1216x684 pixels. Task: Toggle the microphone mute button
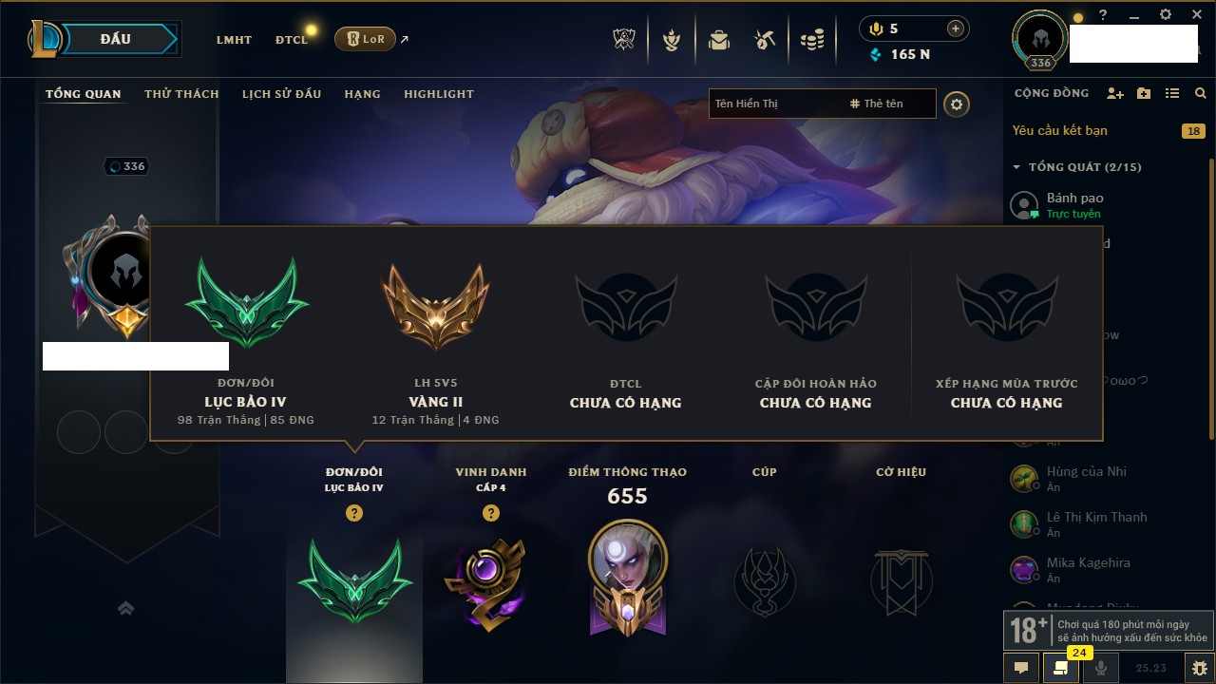pyautogui.click(x=1101, y=668)
